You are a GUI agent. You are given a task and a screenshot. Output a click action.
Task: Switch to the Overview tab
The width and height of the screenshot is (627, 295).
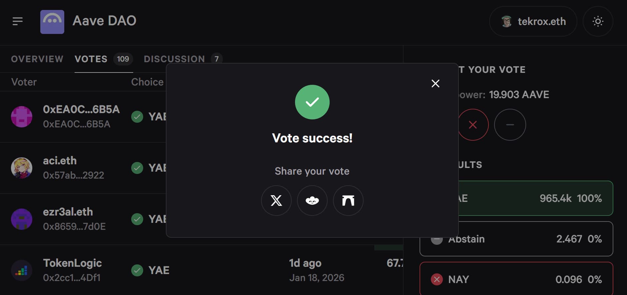point(37,59)
